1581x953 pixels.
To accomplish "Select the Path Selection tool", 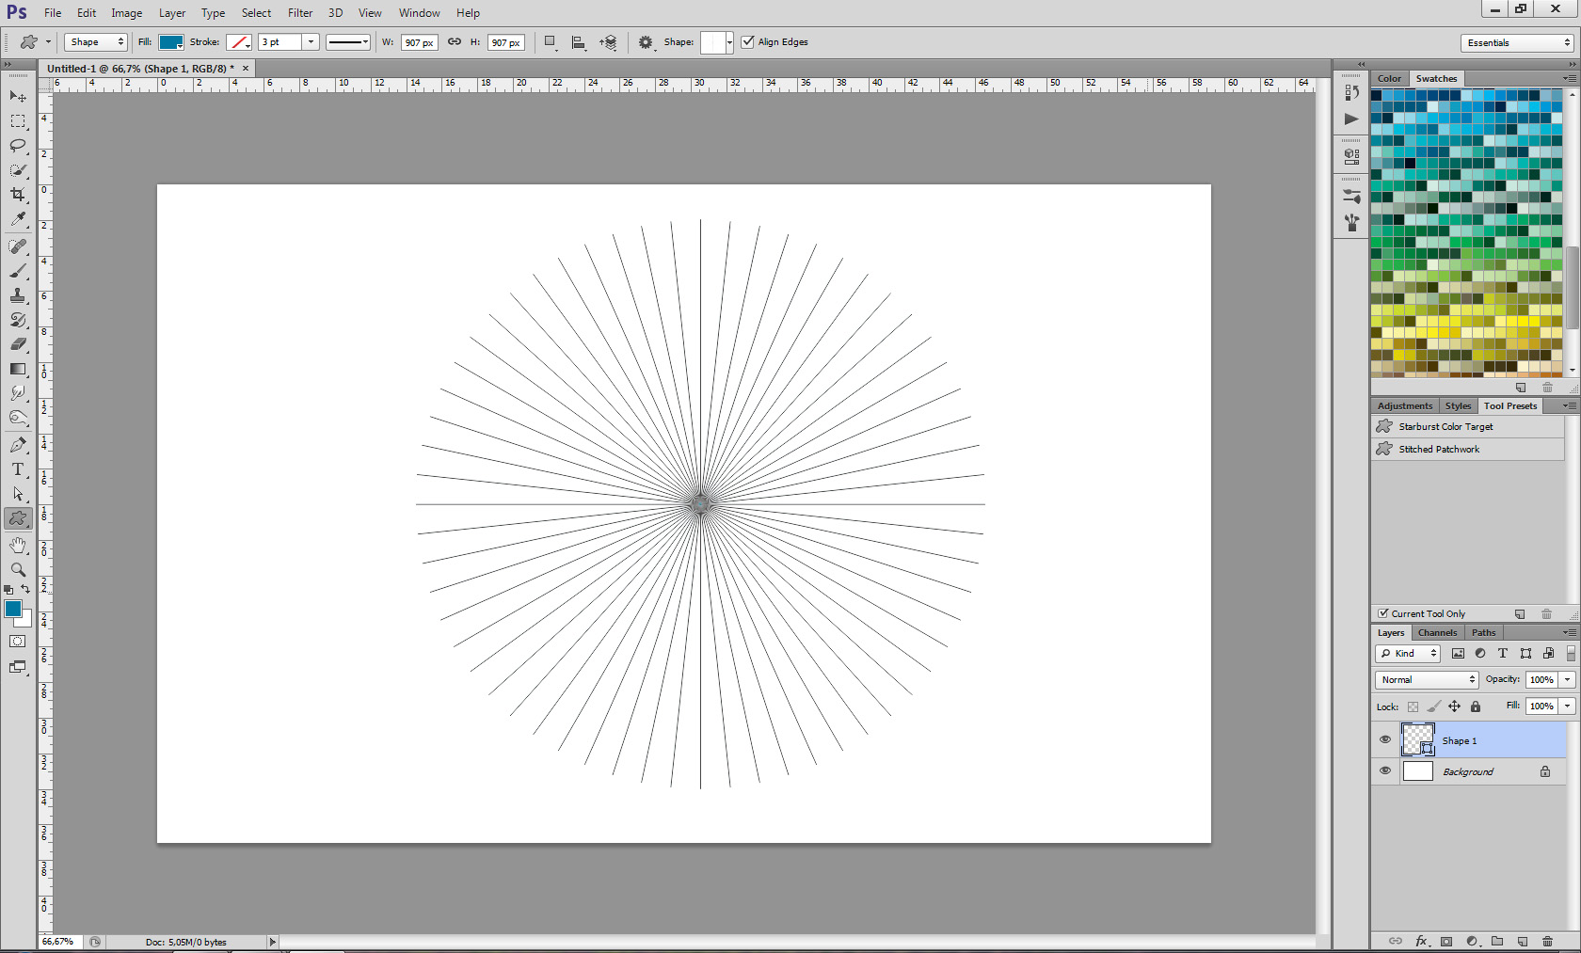I will [x=18, y=494].
